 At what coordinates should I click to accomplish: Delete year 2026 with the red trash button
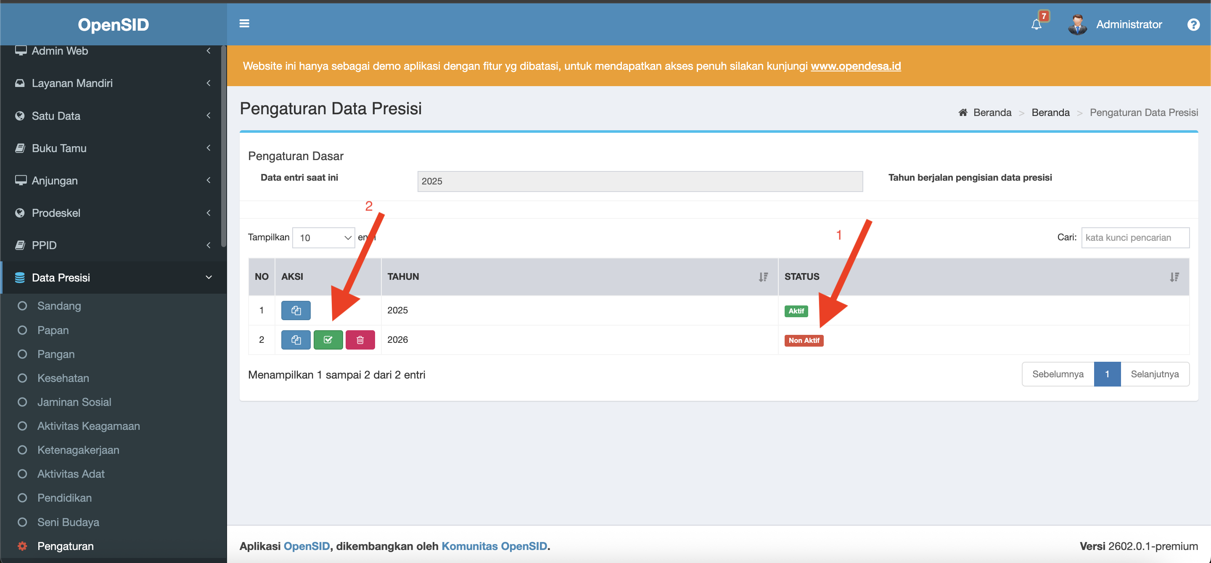click(x=360, y=340)
